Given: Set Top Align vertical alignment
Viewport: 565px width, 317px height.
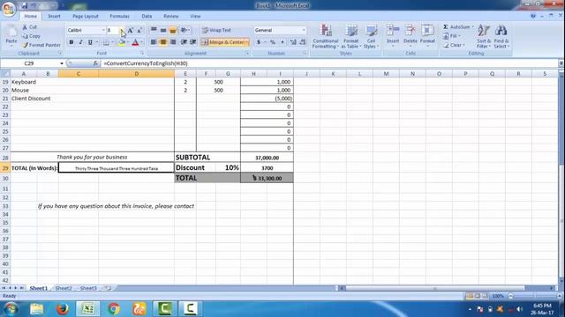Looking at the screenshot, I should coord(154,30).
